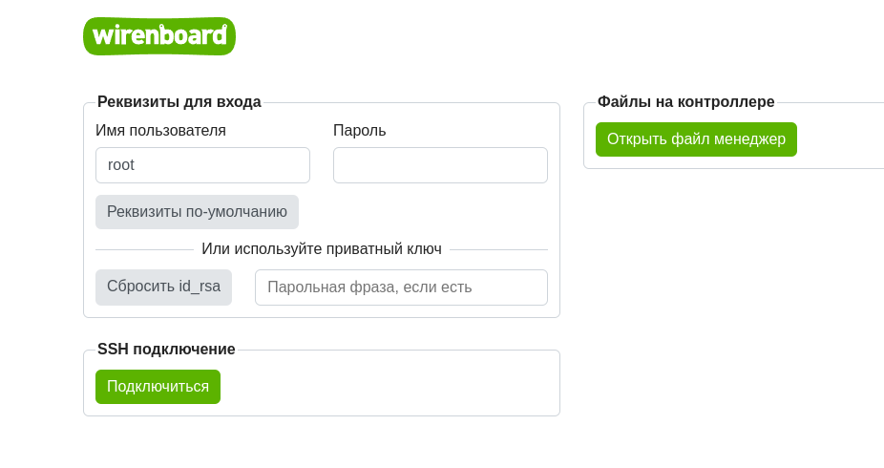
Task: Click divider line right of private key text
Action: click(x=498, y=250)
